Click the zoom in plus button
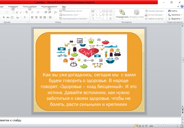The height and width of the screenshot is (128, 184). point(177,126)
